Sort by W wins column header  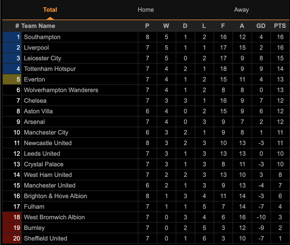(x=166, y=26)
